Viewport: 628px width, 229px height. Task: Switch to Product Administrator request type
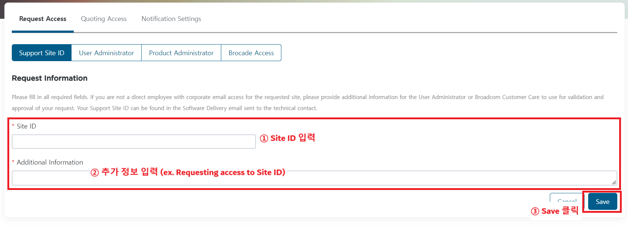click(x=181, y=53)
